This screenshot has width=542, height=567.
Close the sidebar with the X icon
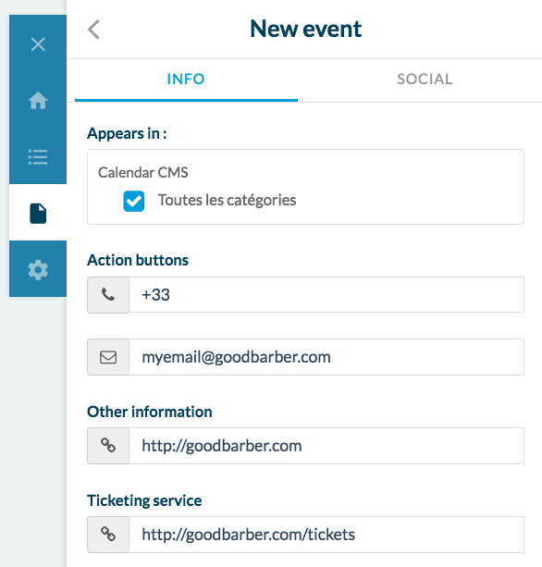coord(38,44)
